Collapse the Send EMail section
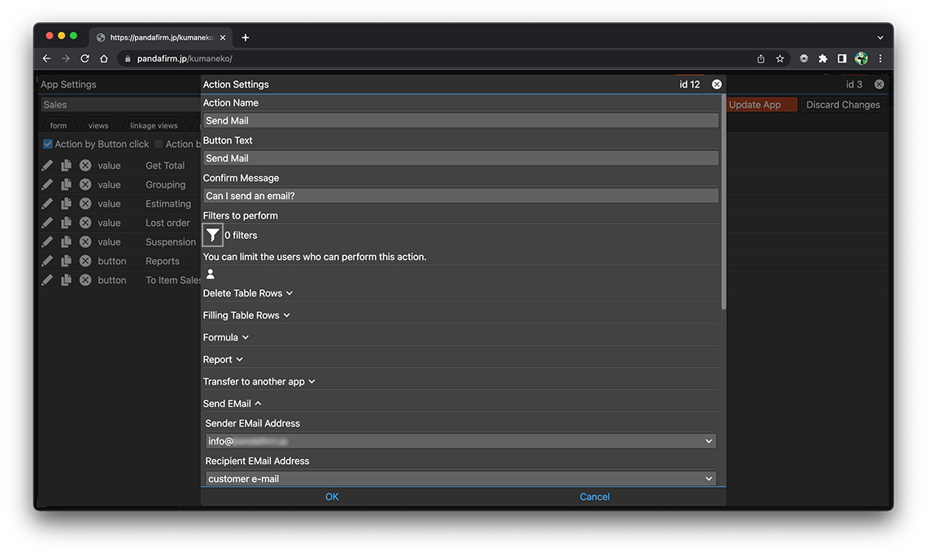Image resolution: width=927 pixels, height=555 pixels. click(x=232, y=404)
